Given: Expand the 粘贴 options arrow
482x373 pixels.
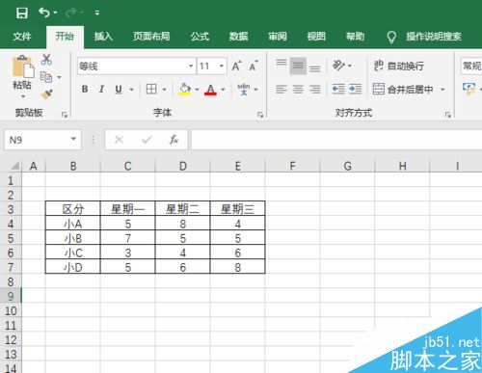Looking at the screenshot, I should coord(23,95).
